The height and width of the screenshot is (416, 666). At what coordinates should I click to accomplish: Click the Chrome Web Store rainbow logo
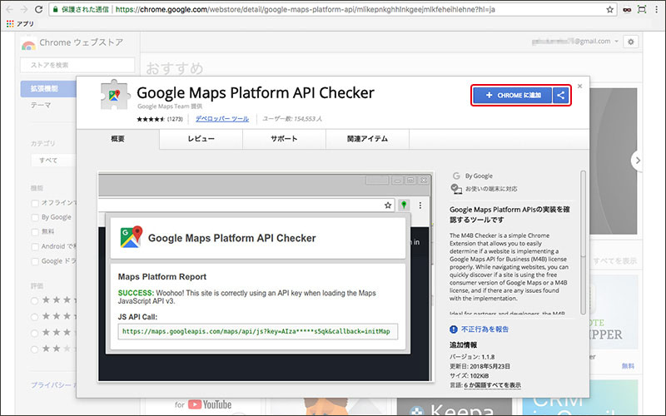28,44
